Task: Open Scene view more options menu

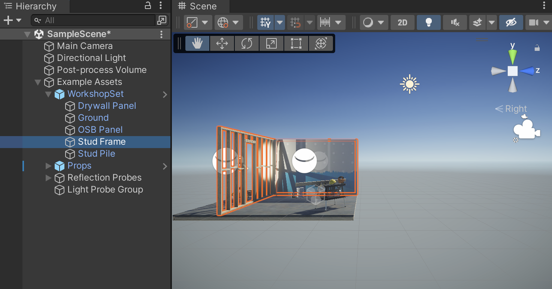Action: 545,6
